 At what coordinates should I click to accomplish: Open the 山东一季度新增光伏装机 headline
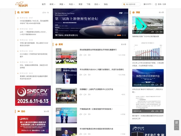tap(33, 33)
